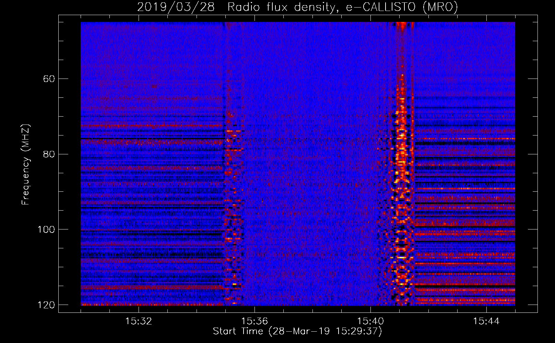Click the weaker burst column near 15:35

[x=234, y=164]
